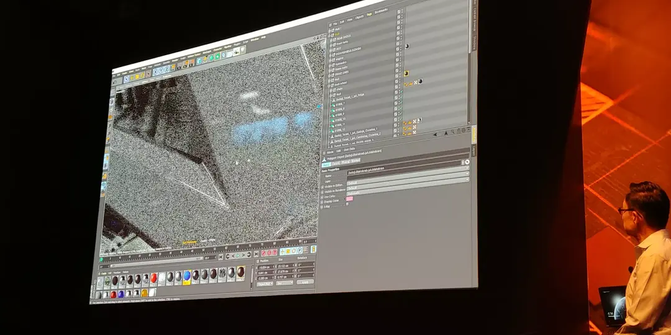Open the Window menu

tap(255, 40)
